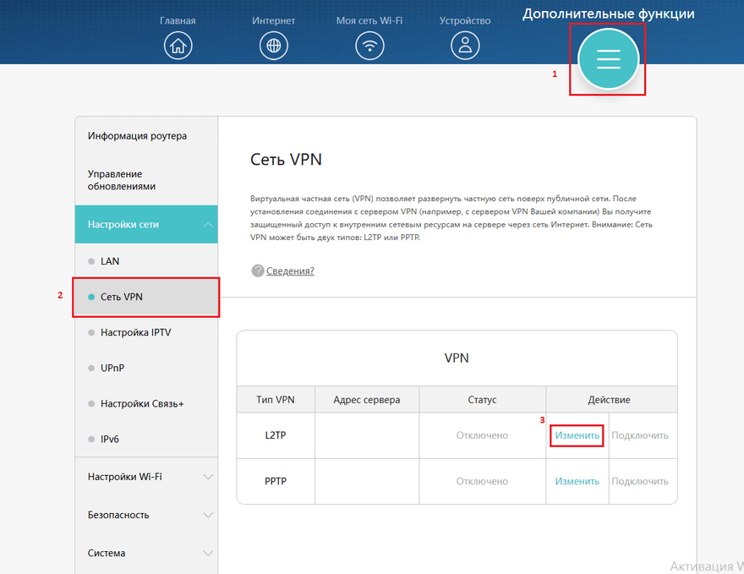The height and width of the screenshot is (574, 744).
Task: Open the additional functions hamburger menu icon
Action: 608,59
